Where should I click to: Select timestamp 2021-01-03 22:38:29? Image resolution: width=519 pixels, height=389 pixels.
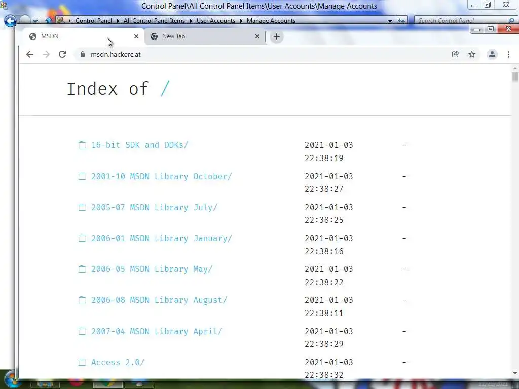click(328, 338)
